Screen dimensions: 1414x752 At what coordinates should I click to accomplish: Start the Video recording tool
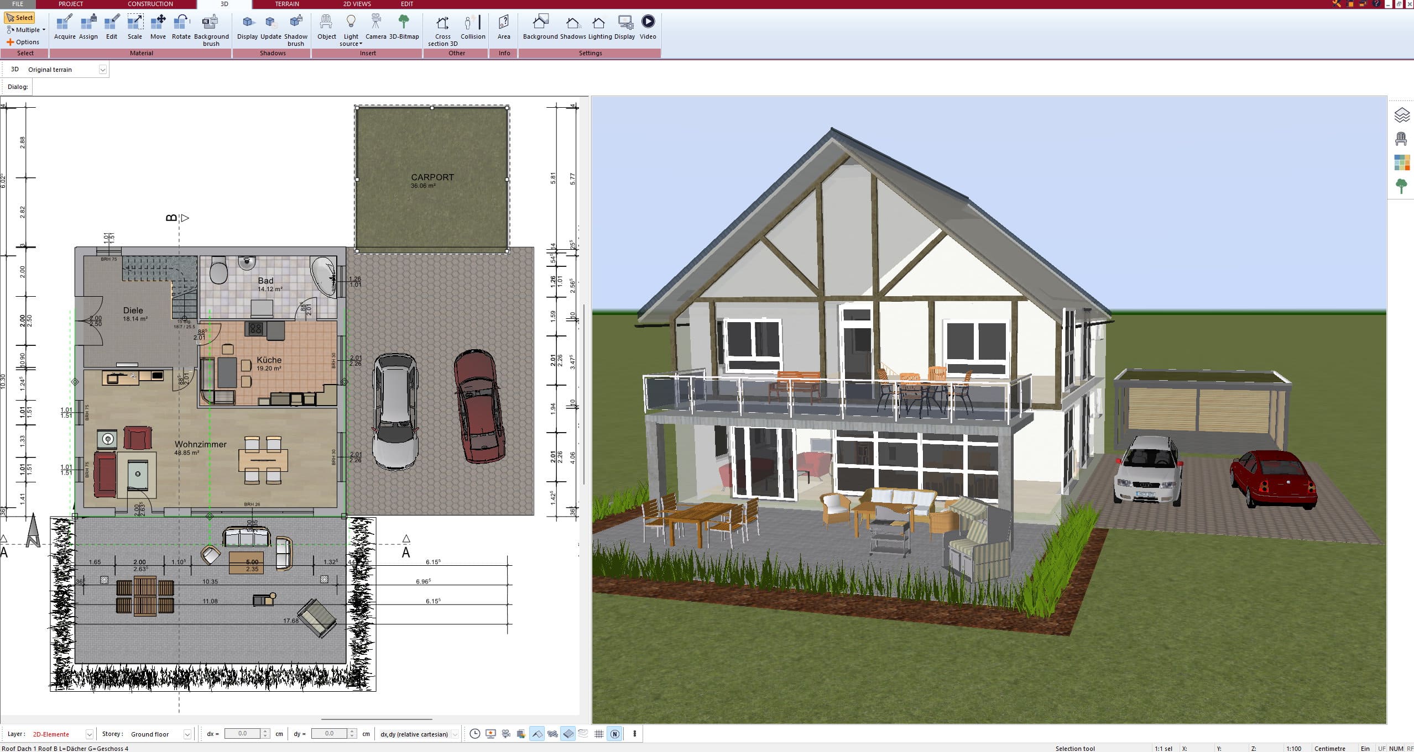click(647, 24)
